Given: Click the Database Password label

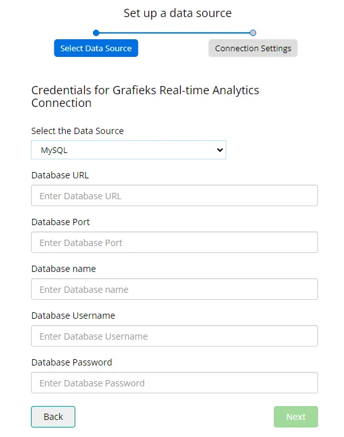Looking at the screenshot, I should coord(71,362).
